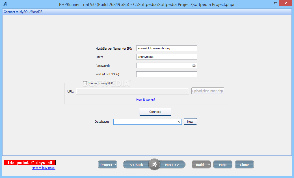Image resolution: width=294 pixels, height=178 pixels.
Task: Maximize the PHPRunner window
Action: click(x=275, y=3)
